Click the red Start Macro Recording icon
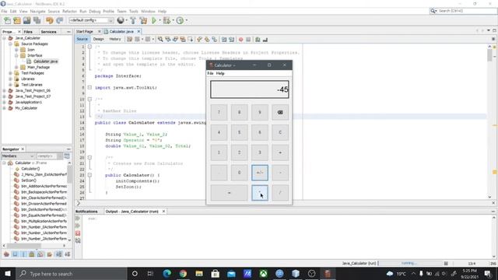This screenshot has height=280, width=498. tap(240, 40)
